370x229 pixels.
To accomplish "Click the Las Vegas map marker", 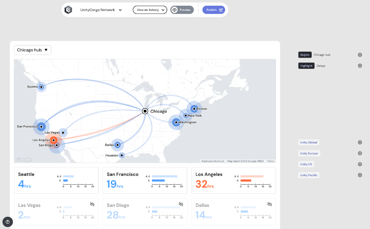I will click(x=63, y=133).
